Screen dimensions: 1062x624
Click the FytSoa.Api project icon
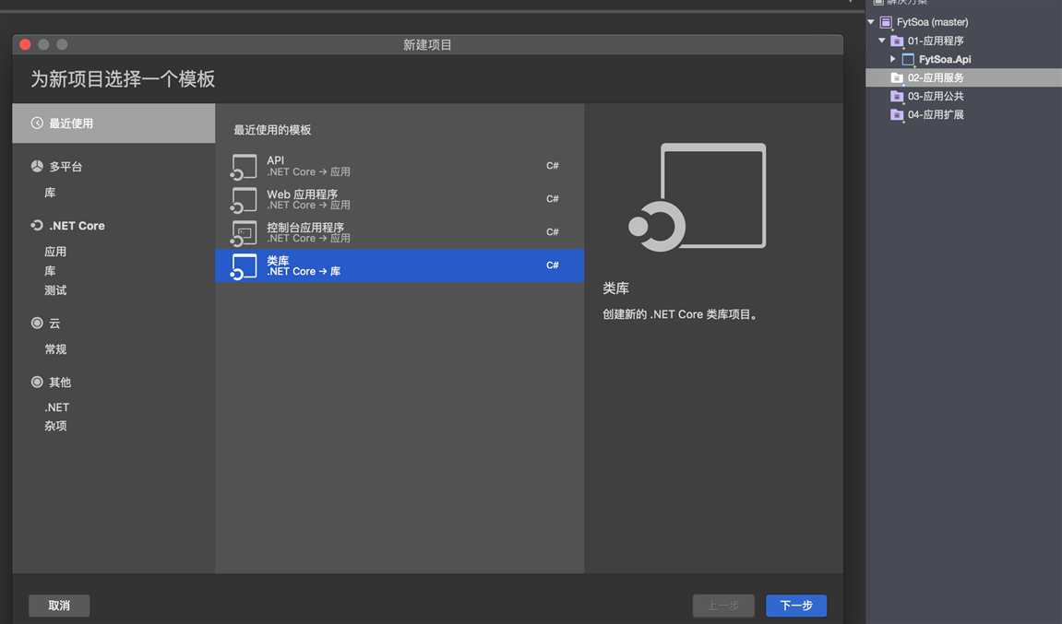click(908, 60)
